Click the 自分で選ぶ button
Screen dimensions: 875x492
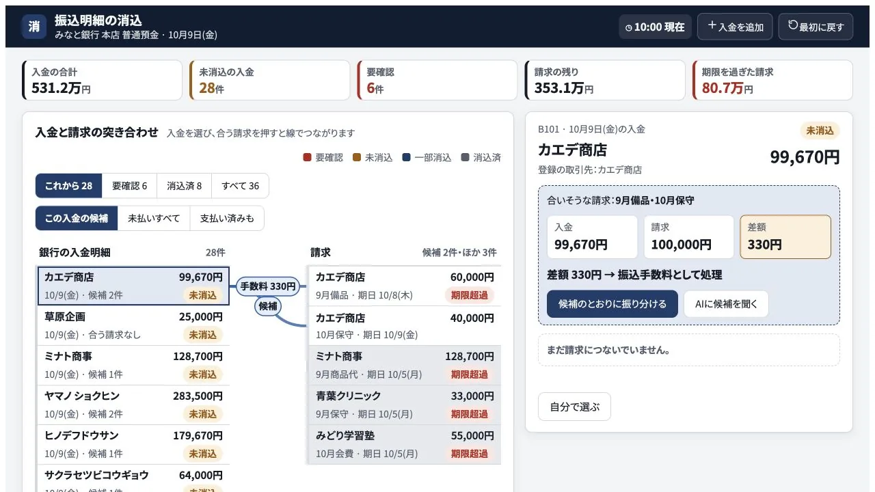(574, 407)
